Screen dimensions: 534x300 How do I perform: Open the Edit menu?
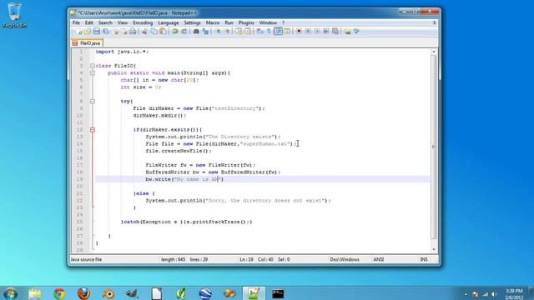point(89,22)
